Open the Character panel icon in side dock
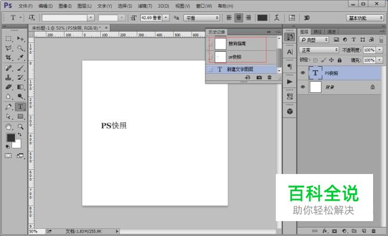 [290, 52]
